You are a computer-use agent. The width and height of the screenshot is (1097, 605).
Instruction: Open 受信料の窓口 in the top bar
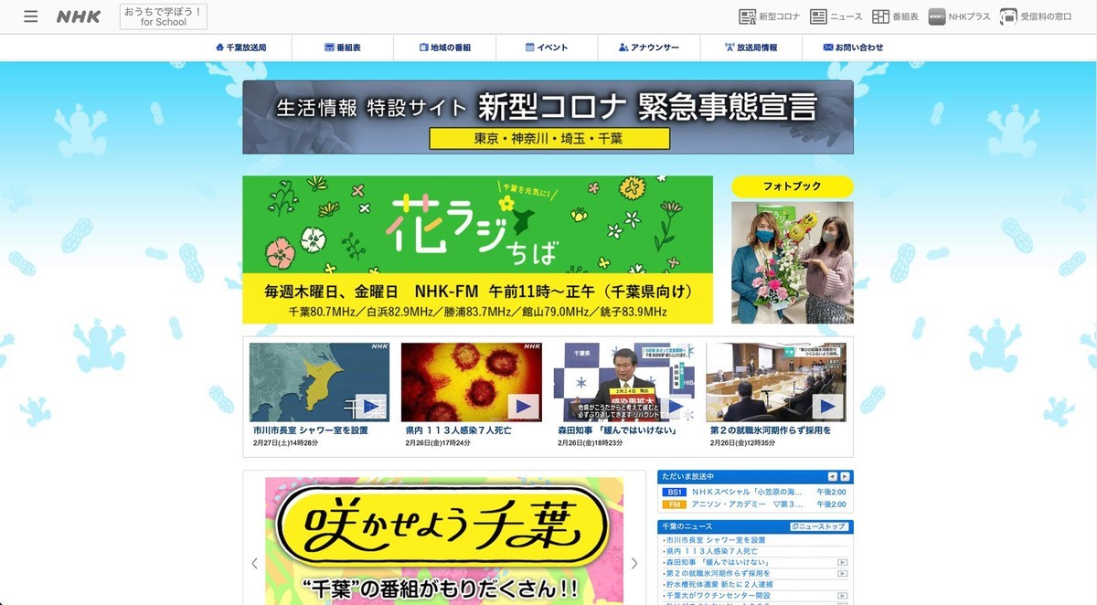[1036, 16]
